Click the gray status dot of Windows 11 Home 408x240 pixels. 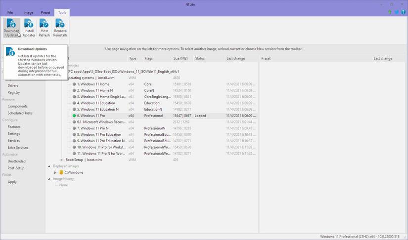tap(74, 84)
